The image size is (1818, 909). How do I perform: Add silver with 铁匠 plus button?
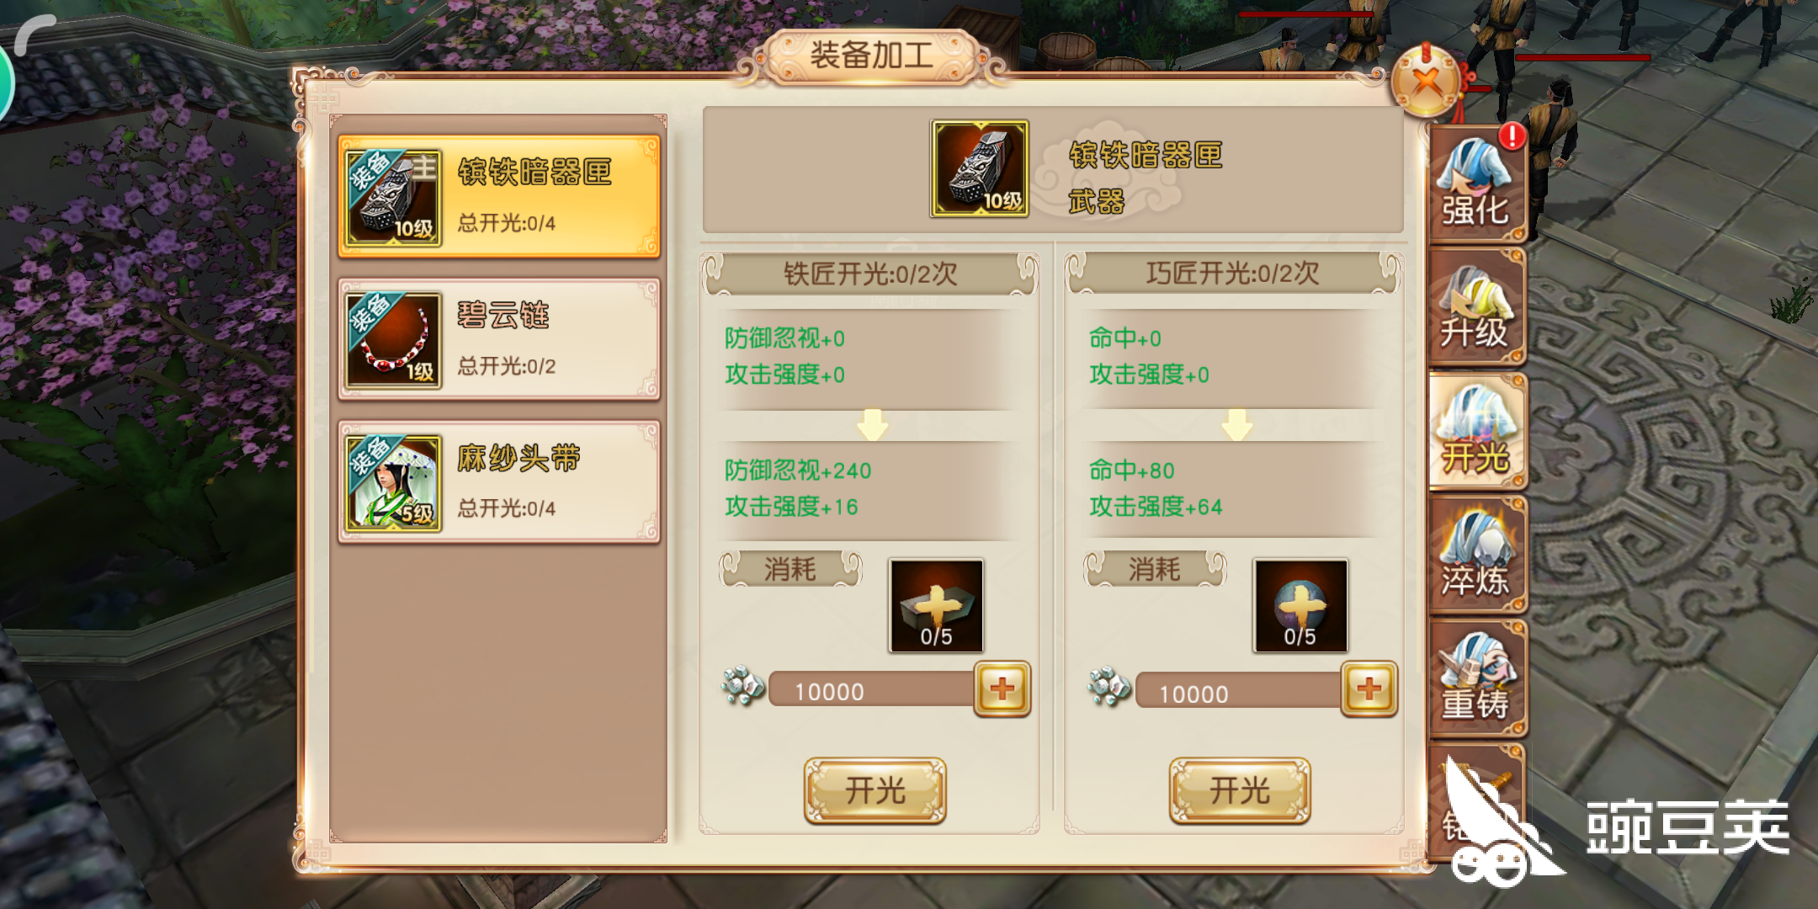tap(1002, 689)
